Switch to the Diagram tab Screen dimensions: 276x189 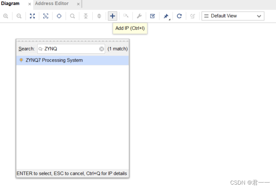(10, 4)
